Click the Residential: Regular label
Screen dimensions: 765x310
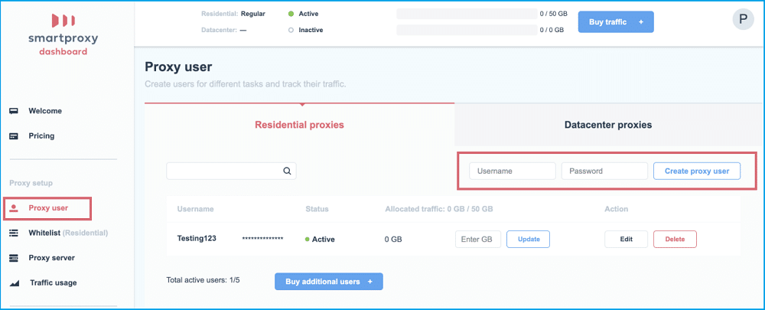tap(233, 14)
